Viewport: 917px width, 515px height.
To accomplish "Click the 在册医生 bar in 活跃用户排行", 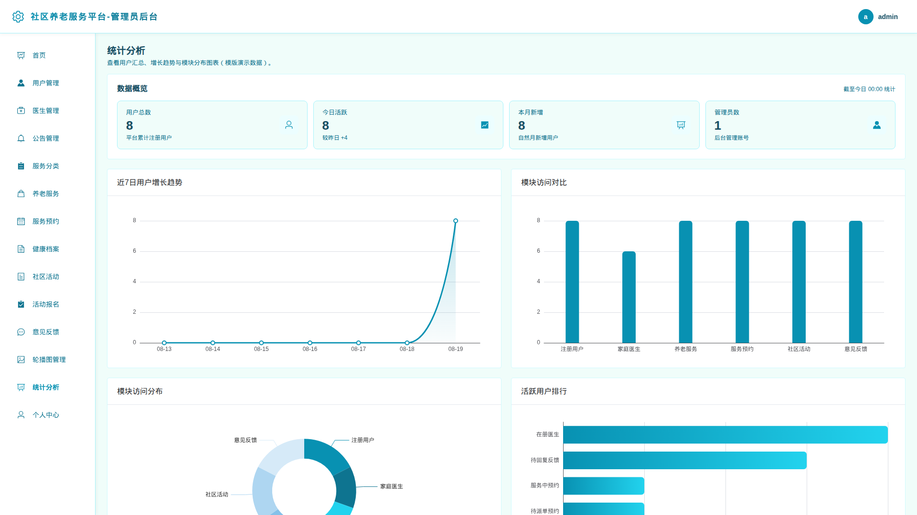I will click(725, 435).
